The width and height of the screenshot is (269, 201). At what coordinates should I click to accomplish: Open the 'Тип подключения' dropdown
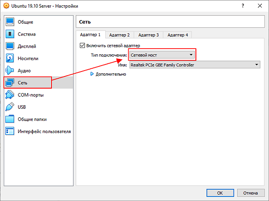(162, 55)
